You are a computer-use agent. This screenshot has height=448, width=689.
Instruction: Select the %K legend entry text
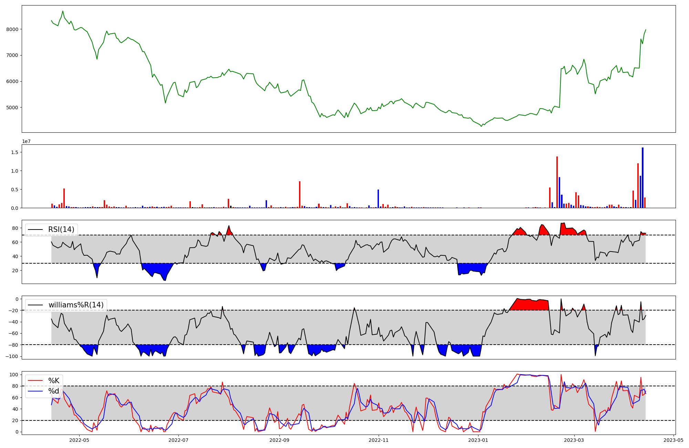pyautogui.click(x=54, y=381)
